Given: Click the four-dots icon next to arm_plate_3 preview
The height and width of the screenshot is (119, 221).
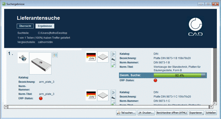Looking at the screenshot, I should 55,55.
